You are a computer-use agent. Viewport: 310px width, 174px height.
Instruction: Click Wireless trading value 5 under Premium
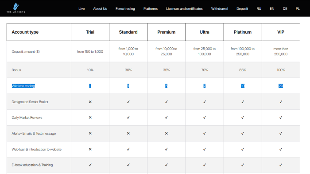click(x=166, y=86)
